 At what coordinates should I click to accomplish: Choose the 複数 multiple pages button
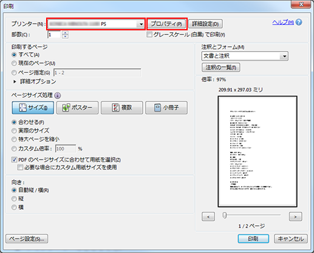click(x=122, y=107)
